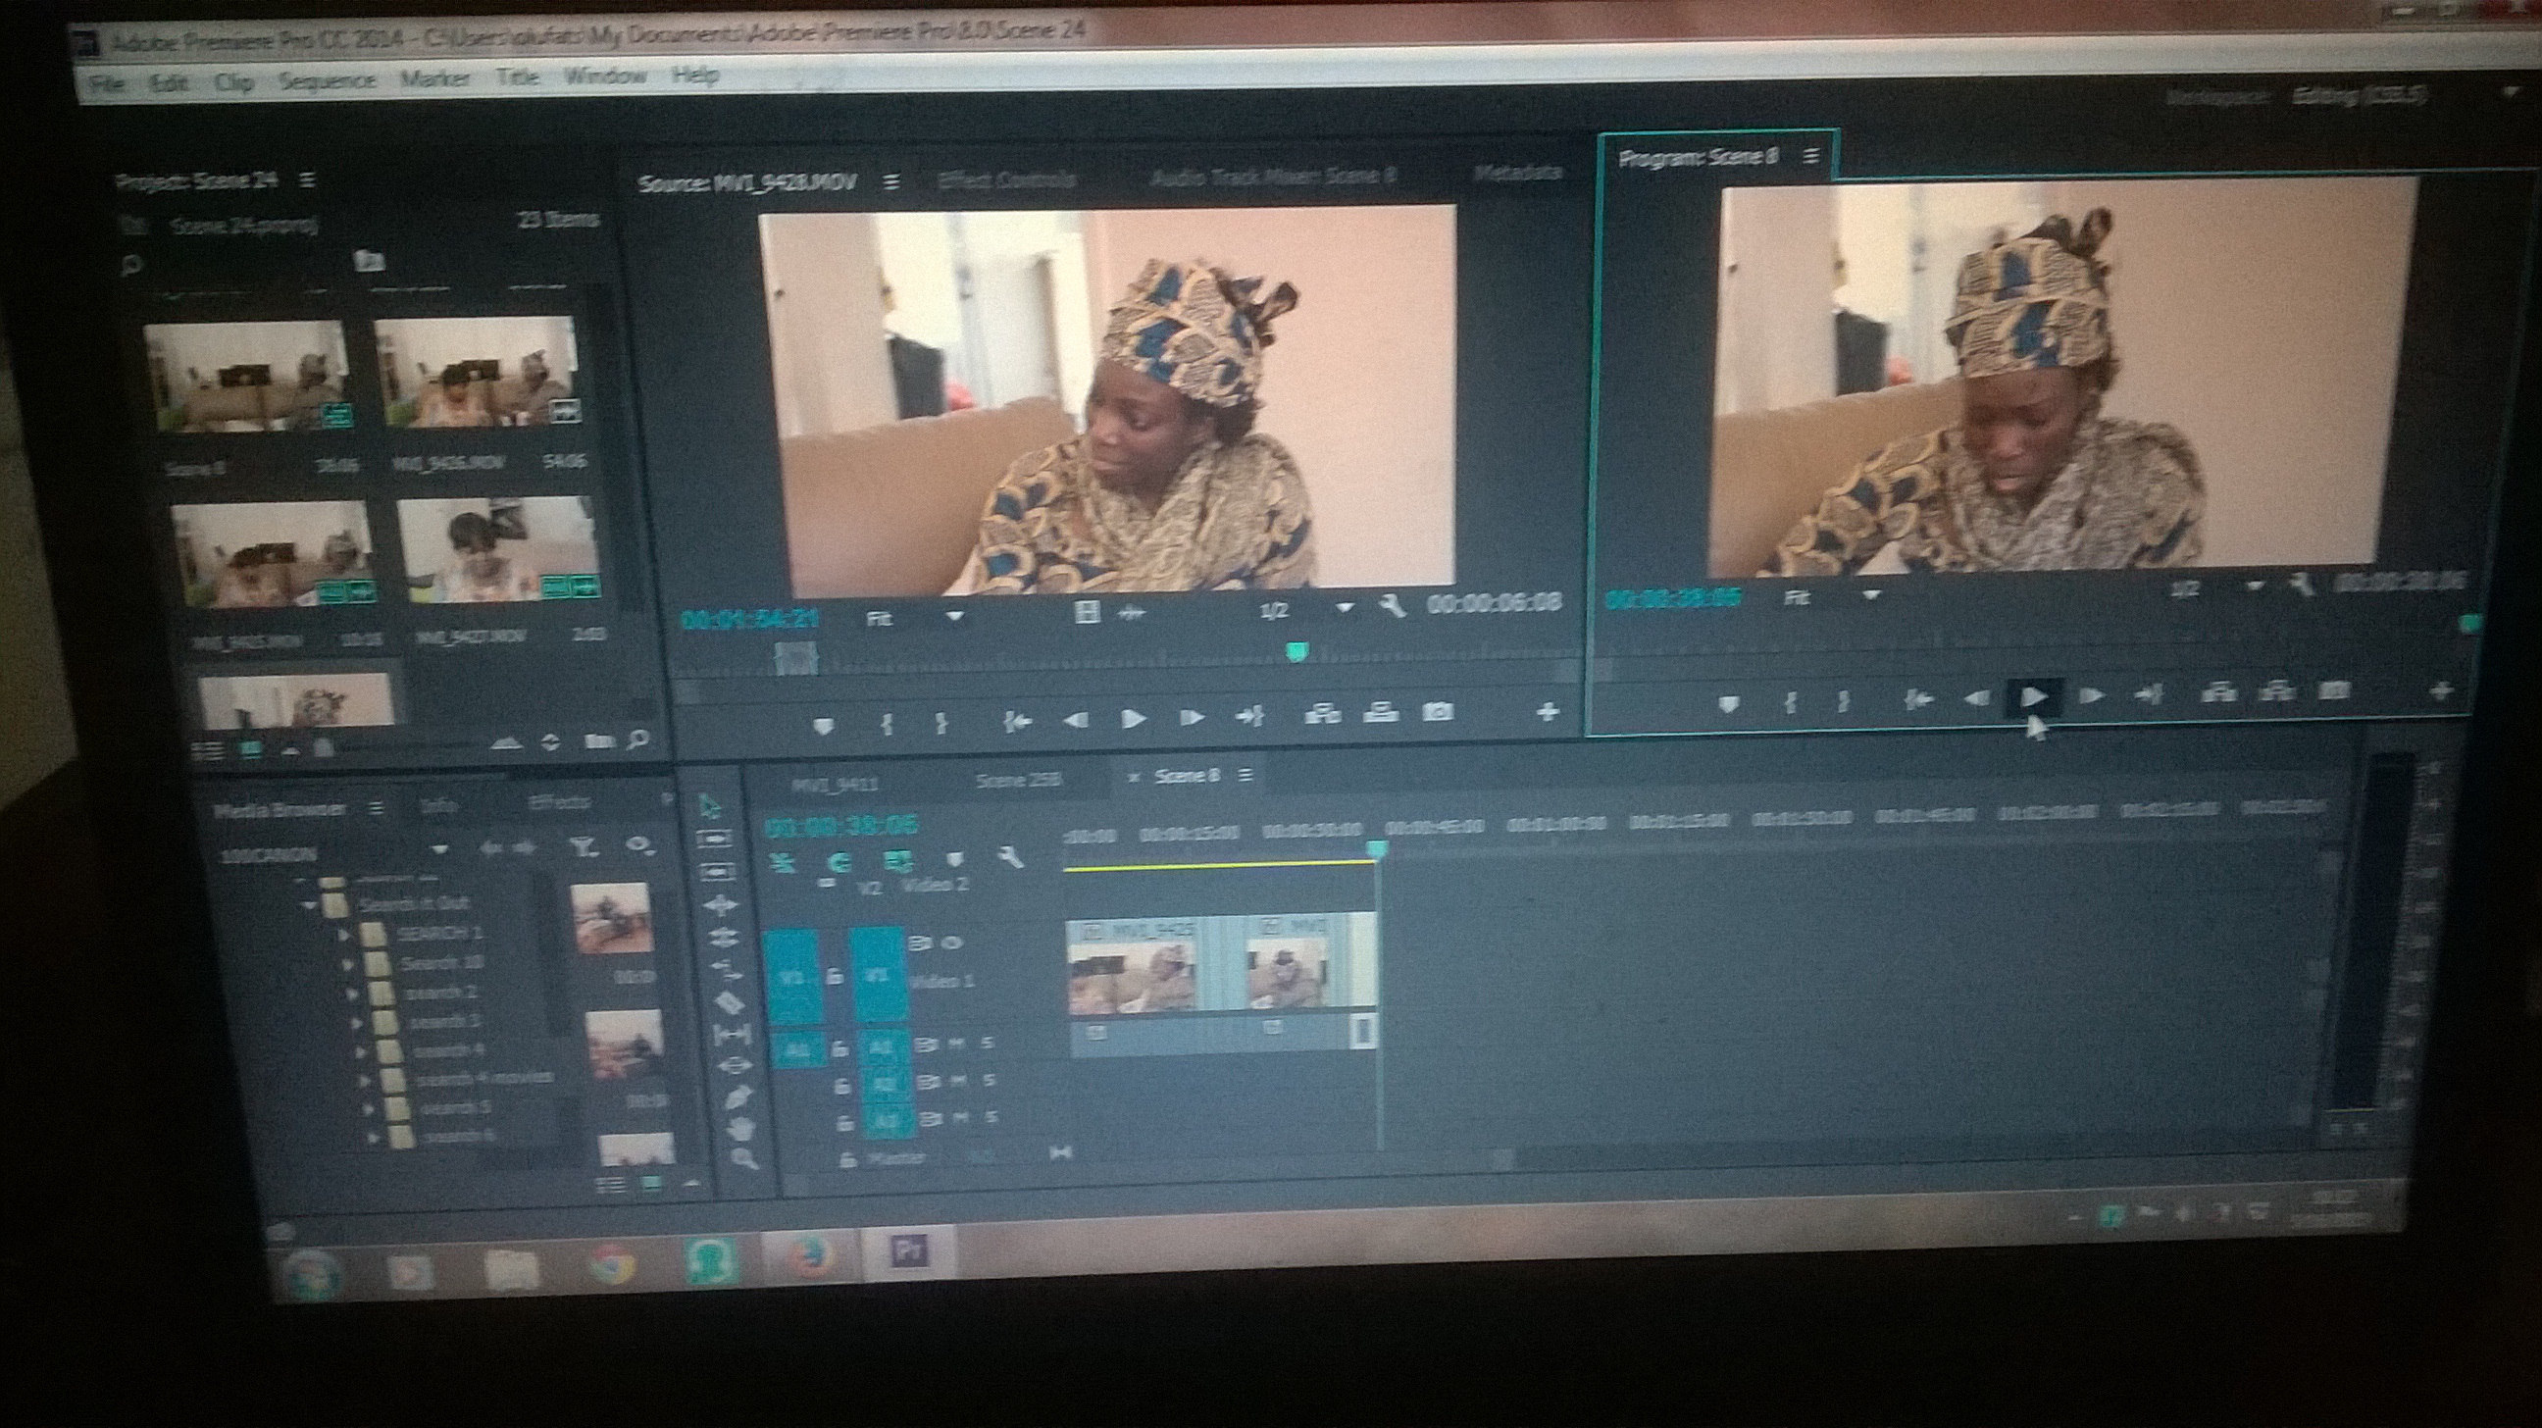Click Export Frame camera in Source monitor
The image size is (2542, 1428).
coord(1437,711)
